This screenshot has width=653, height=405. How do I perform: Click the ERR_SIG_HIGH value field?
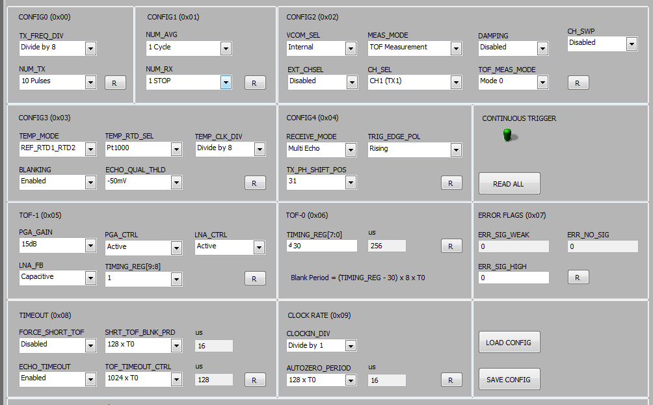(513, 278)
